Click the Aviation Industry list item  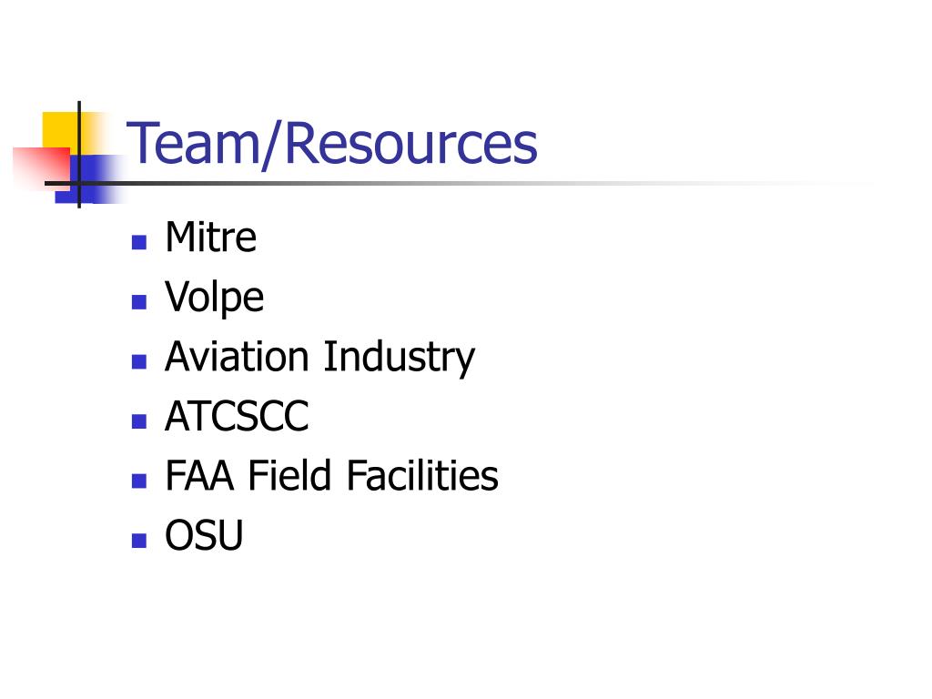pyautogui.click(x=319, y=358)
